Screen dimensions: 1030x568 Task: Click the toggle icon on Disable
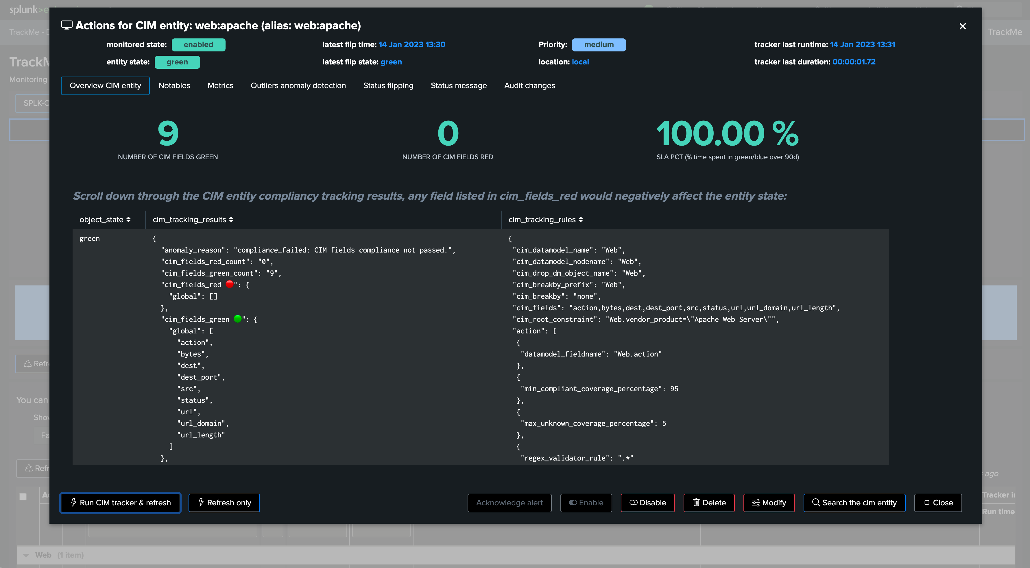click(633, 502)
